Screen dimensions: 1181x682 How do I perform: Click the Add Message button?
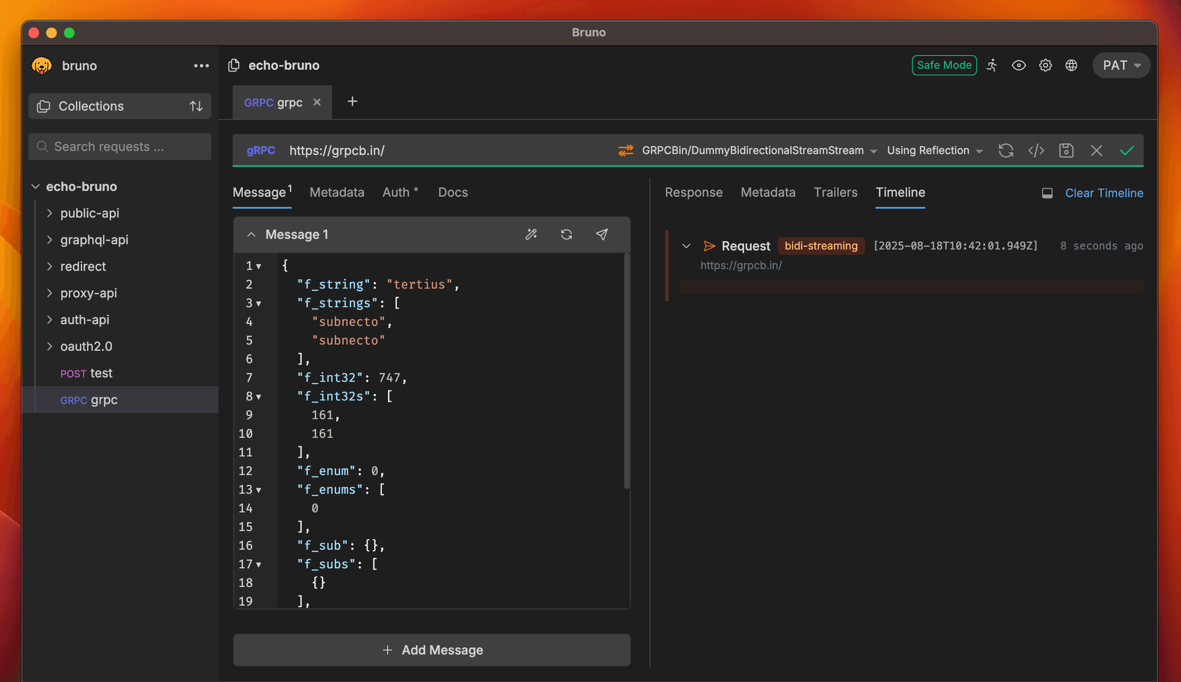[x=432, y=650]
